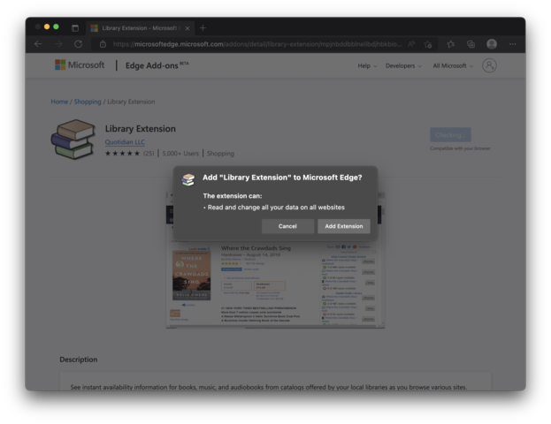Screen dimensions: 551x424
Task: Click the sign-in account icon
Action: pos(489,65)
